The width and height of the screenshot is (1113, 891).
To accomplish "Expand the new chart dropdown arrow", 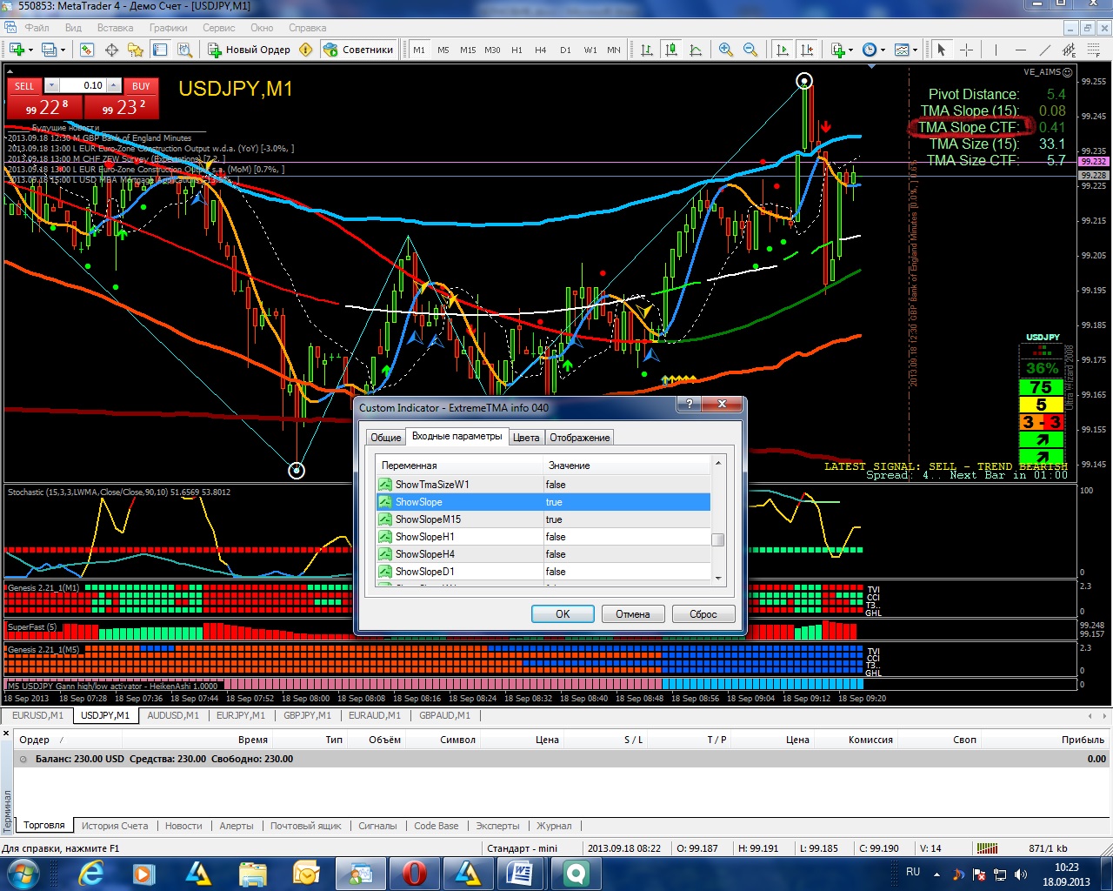I will point(30,50).
